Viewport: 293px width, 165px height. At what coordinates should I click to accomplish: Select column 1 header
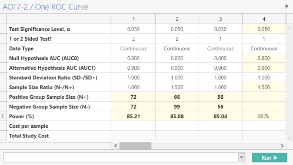133,19
